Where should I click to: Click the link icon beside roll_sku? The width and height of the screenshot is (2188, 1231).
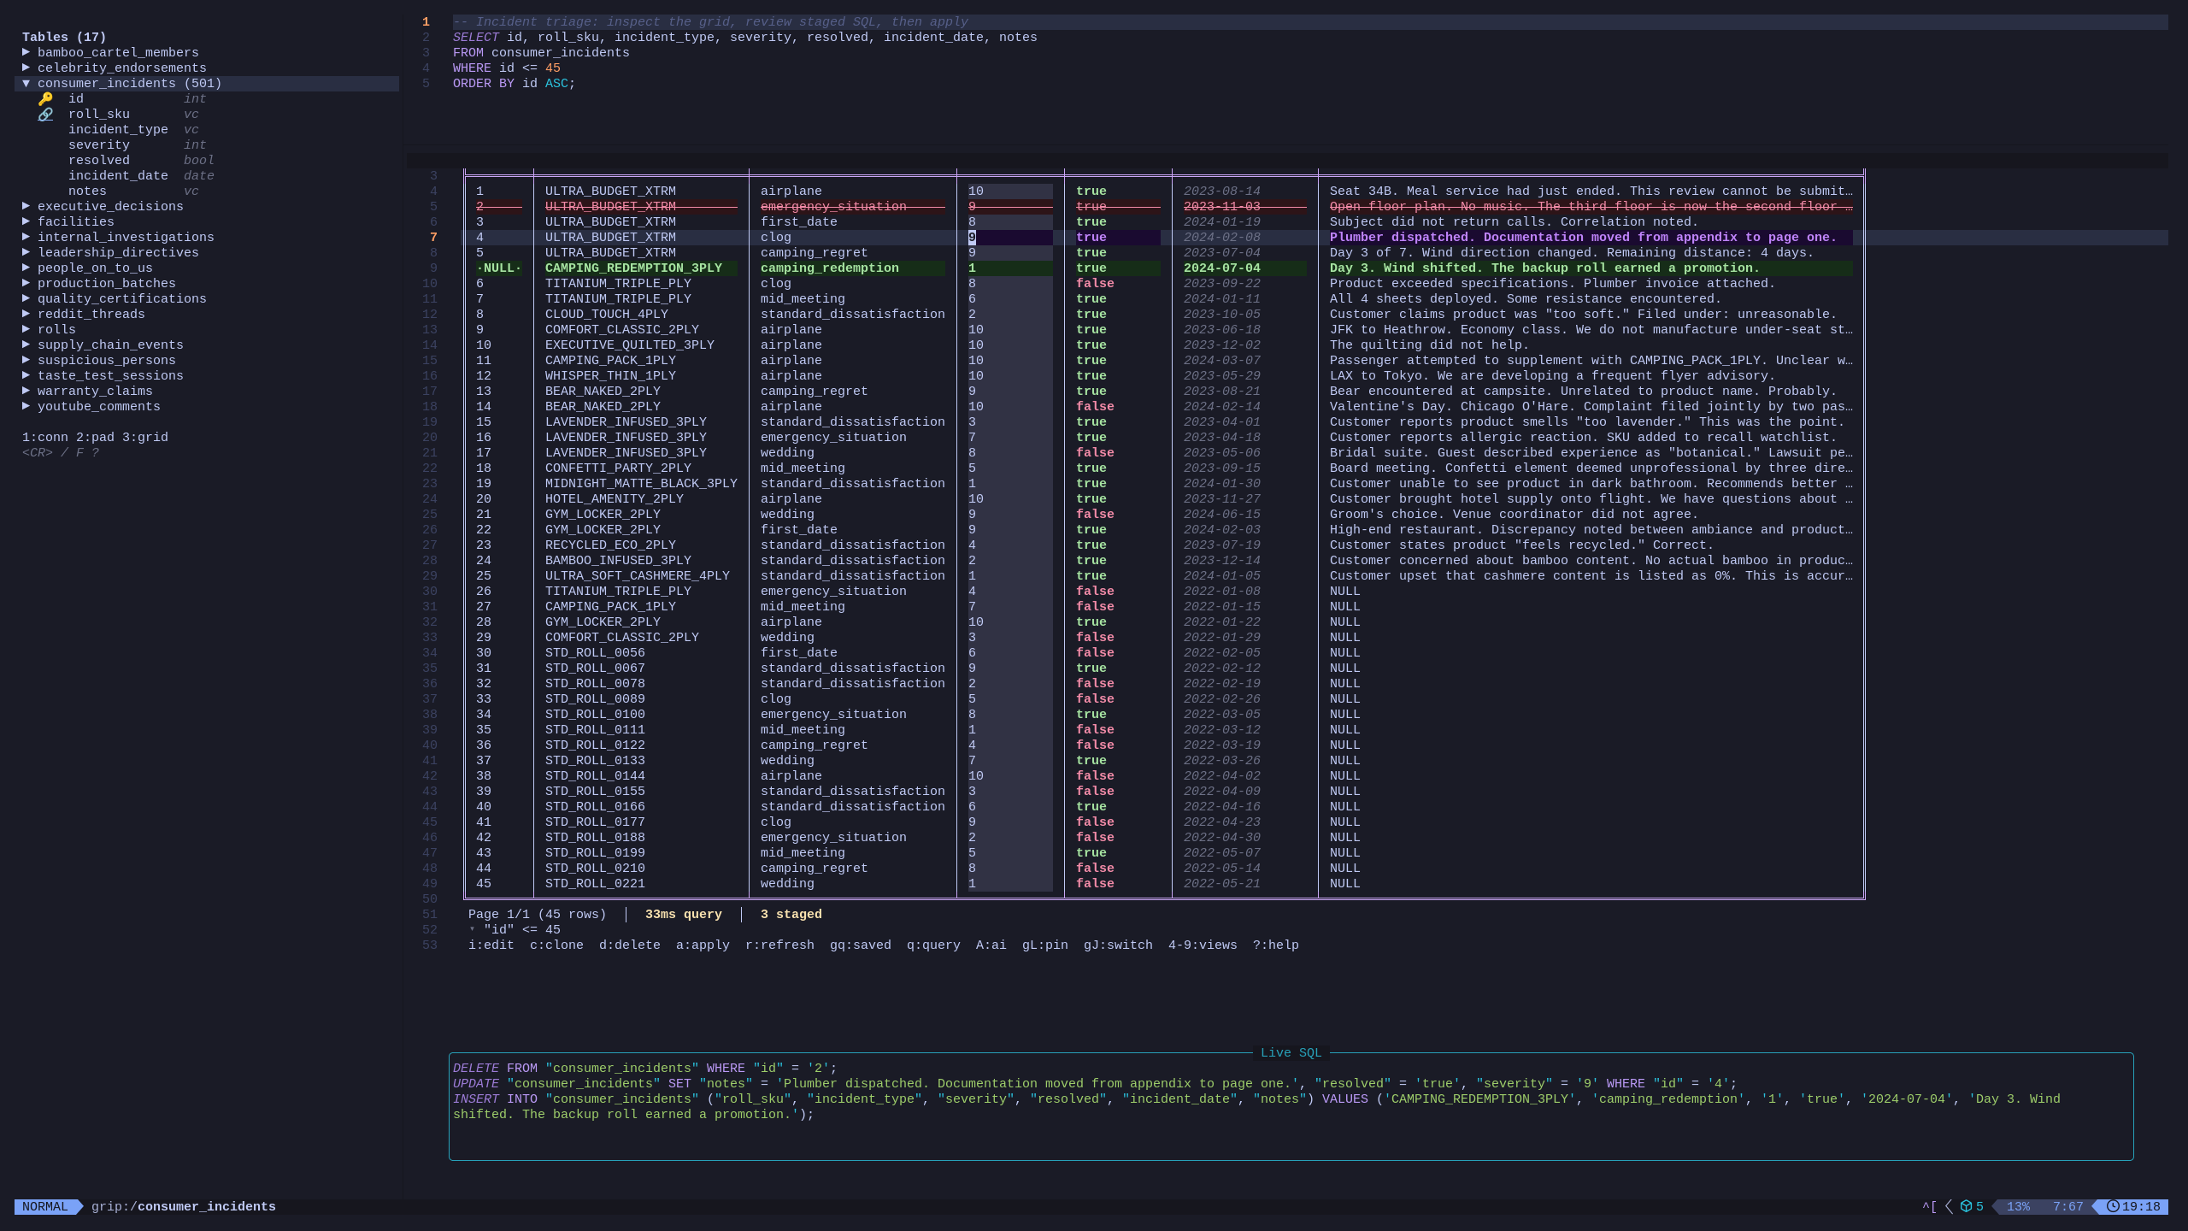point(45,115)
